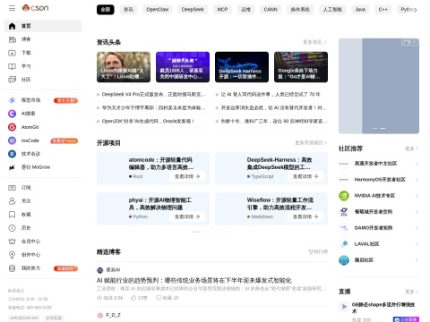The height and width of the screenshot is (322, 430).
Task: Click 查看详情 on Wiseflow card
Action: 305,216
